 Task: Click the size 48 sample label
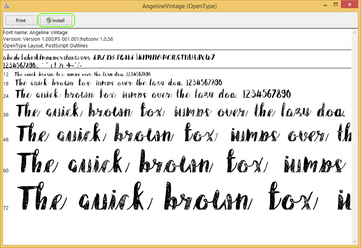click(x=6, y=140)
